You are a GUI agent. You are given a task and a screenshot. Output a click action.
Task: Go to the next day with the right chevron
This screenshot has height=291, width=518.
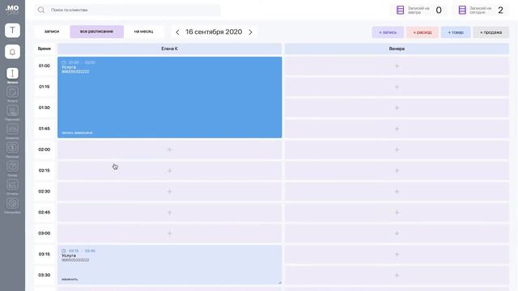[250, 32]
